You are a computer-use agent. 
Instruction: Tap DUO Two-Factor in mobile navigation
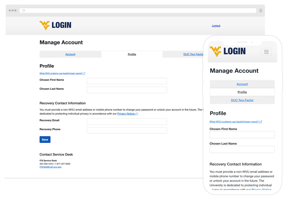(x=242, y=100)
